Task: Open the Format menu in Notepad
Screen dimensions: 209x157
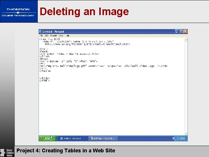Action: pos(53,36)
